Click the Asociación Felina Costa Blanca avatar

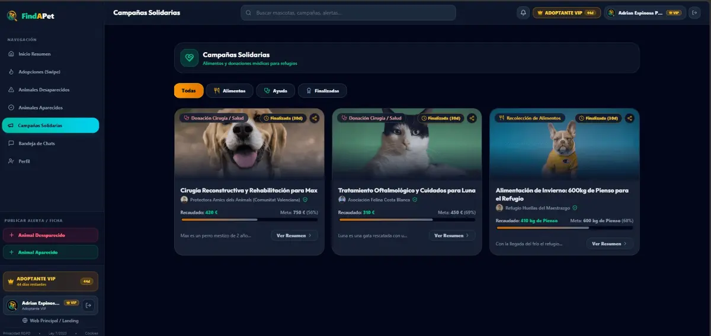point(342,200)
